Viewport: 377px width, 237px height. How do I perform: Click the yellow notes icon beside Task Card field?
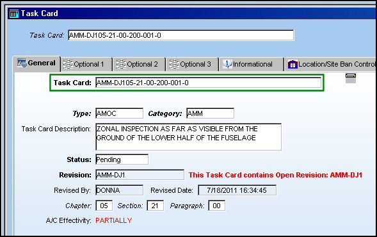coord(351,78)
